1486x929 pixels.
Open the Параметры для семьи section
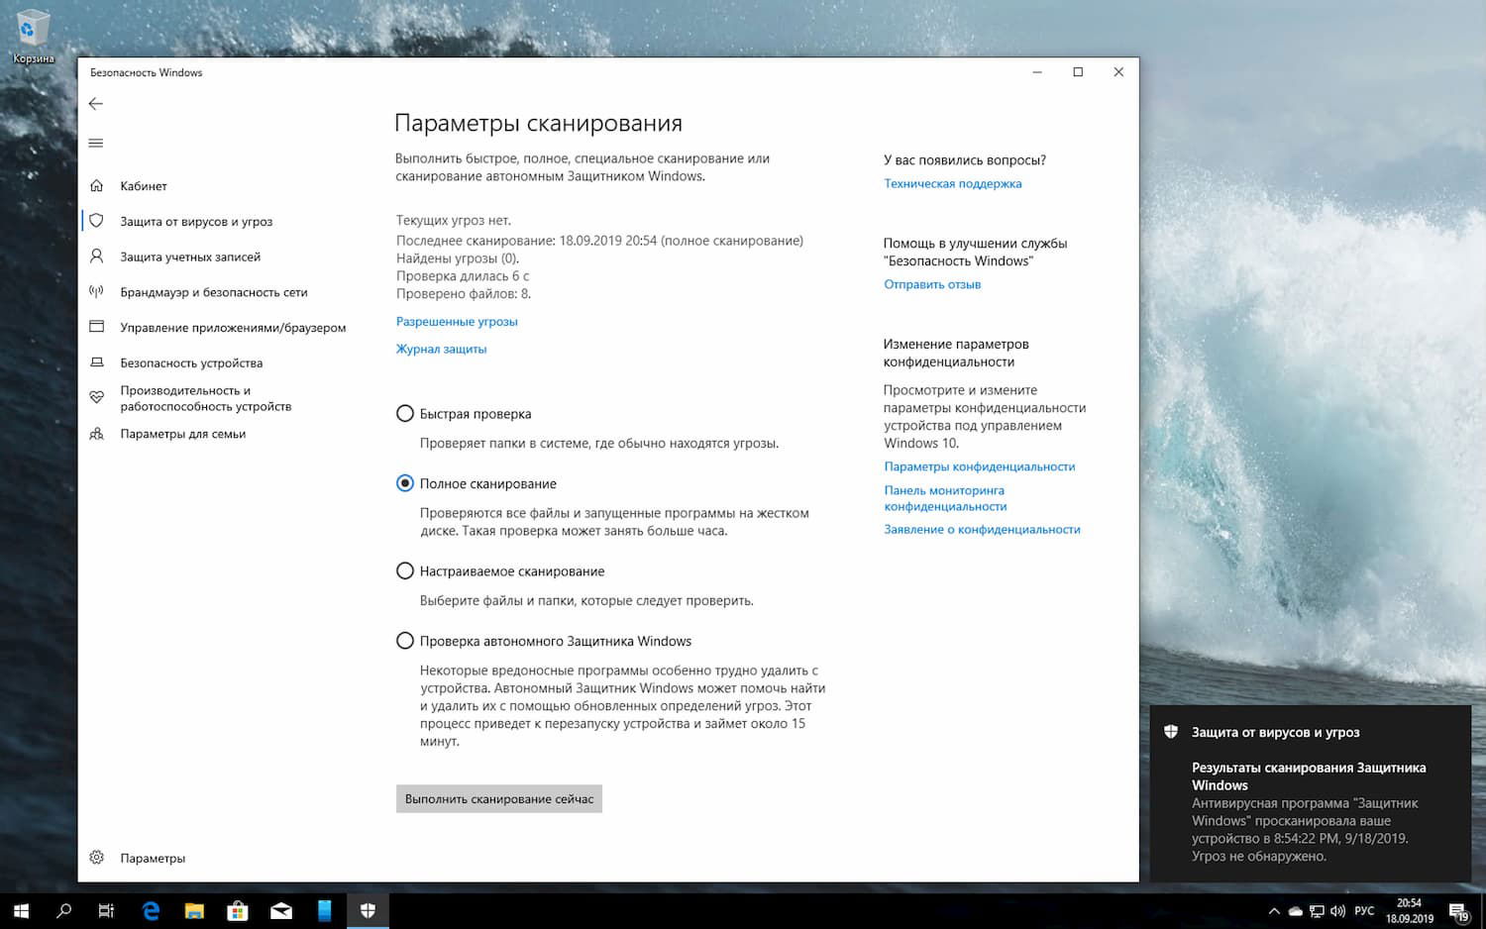click(x=96, y=434)
